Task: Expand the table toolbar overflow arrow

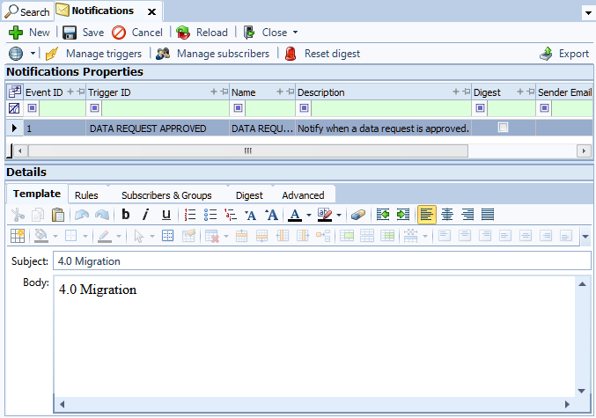Action: coord(585,237)
